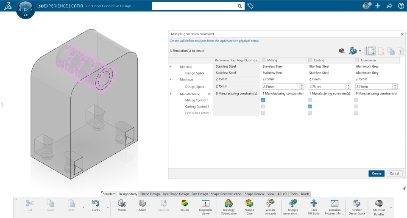Open the Topology Optimization tool
Screen dimensions: 407x218
[229, 207]
